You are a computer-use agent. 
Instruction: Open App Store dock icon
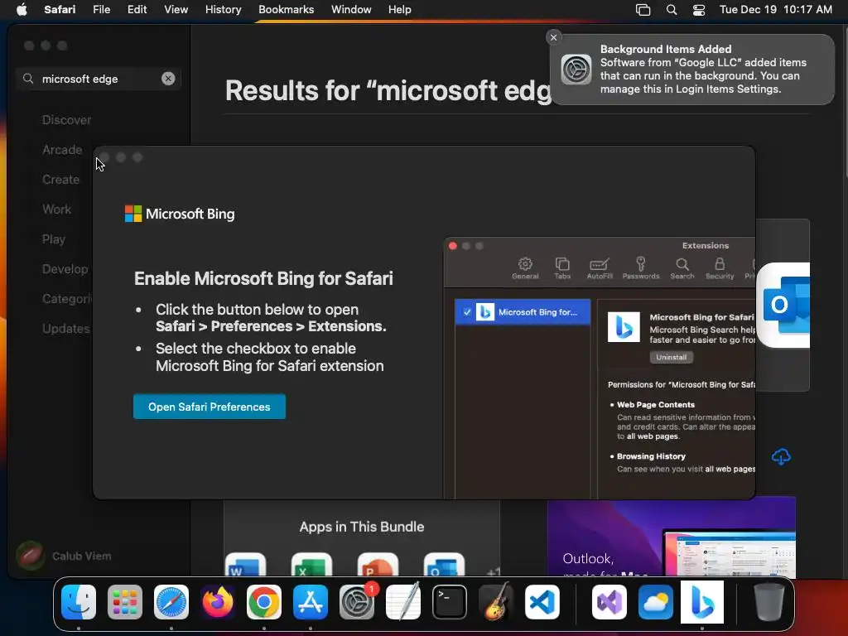pyautogui.click(x=311, y=602)
